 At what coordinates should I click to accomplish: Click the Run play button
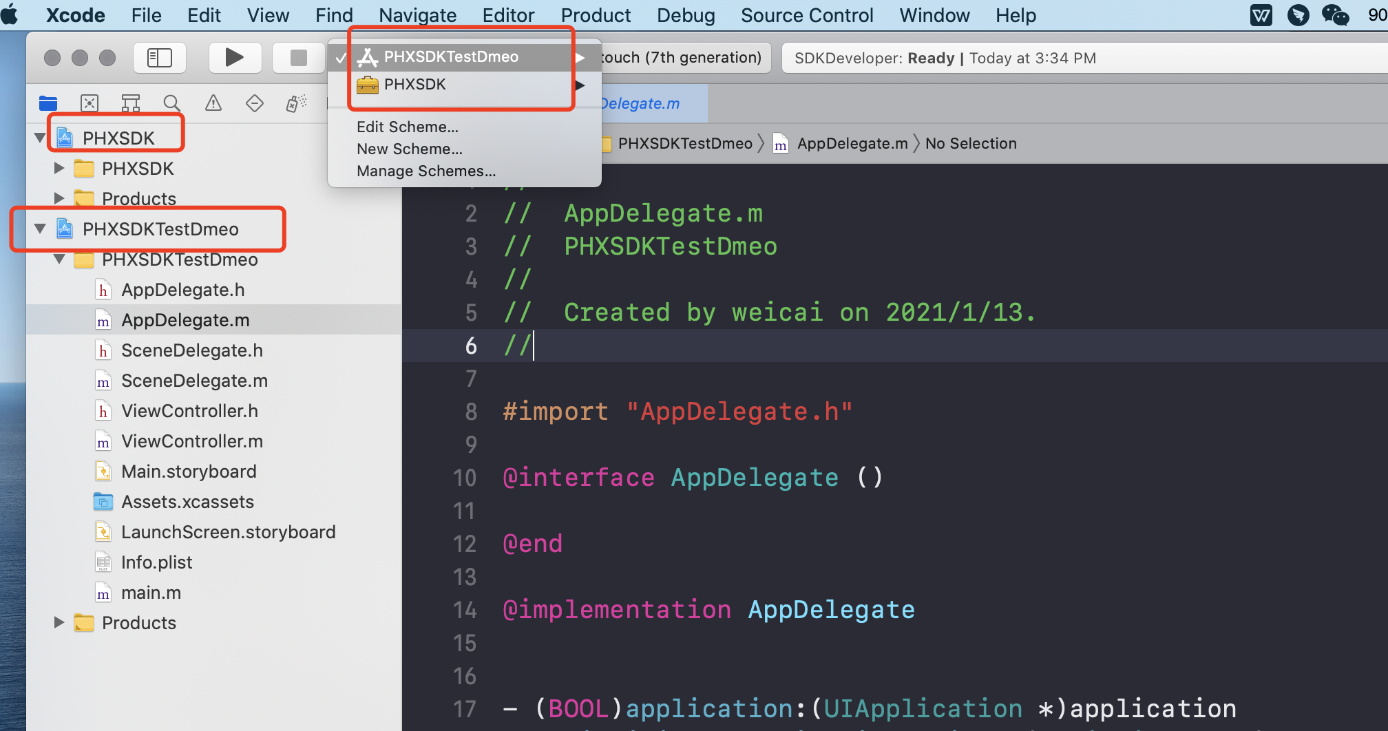coord(235,57)
